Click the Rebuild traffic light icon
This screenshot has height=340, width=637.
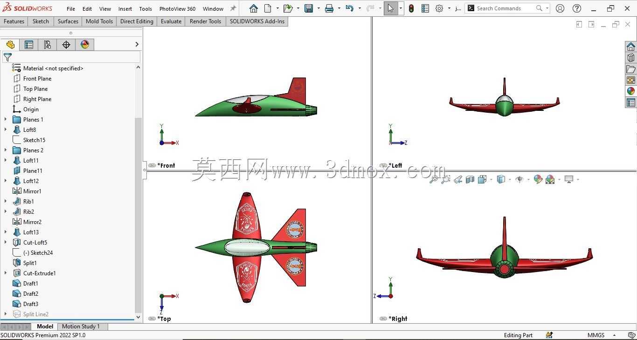pyautogui.click(x=411, y=8)
